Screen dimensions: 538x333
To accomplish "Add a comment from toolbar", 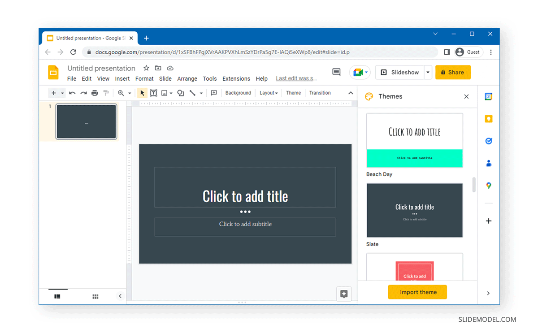I will click(214, 93).
